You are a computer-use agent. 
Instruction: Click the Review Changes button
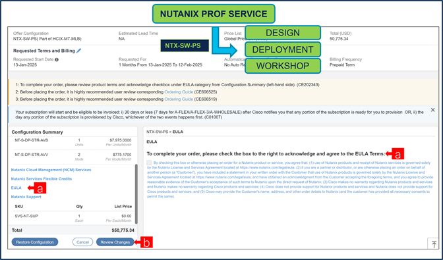point(115,242)
